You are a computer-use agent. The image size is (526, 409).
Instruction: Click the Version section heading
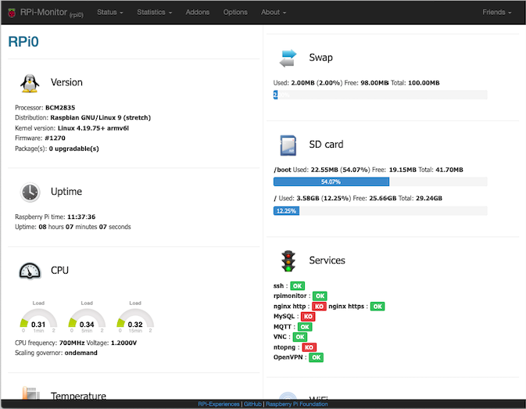66,83
